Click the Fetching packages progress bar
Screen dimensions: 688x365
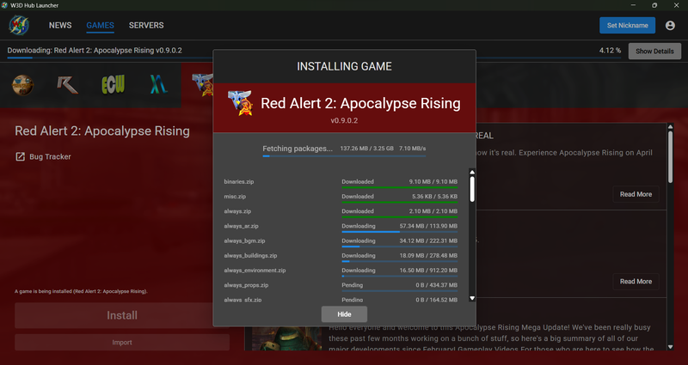344,156
